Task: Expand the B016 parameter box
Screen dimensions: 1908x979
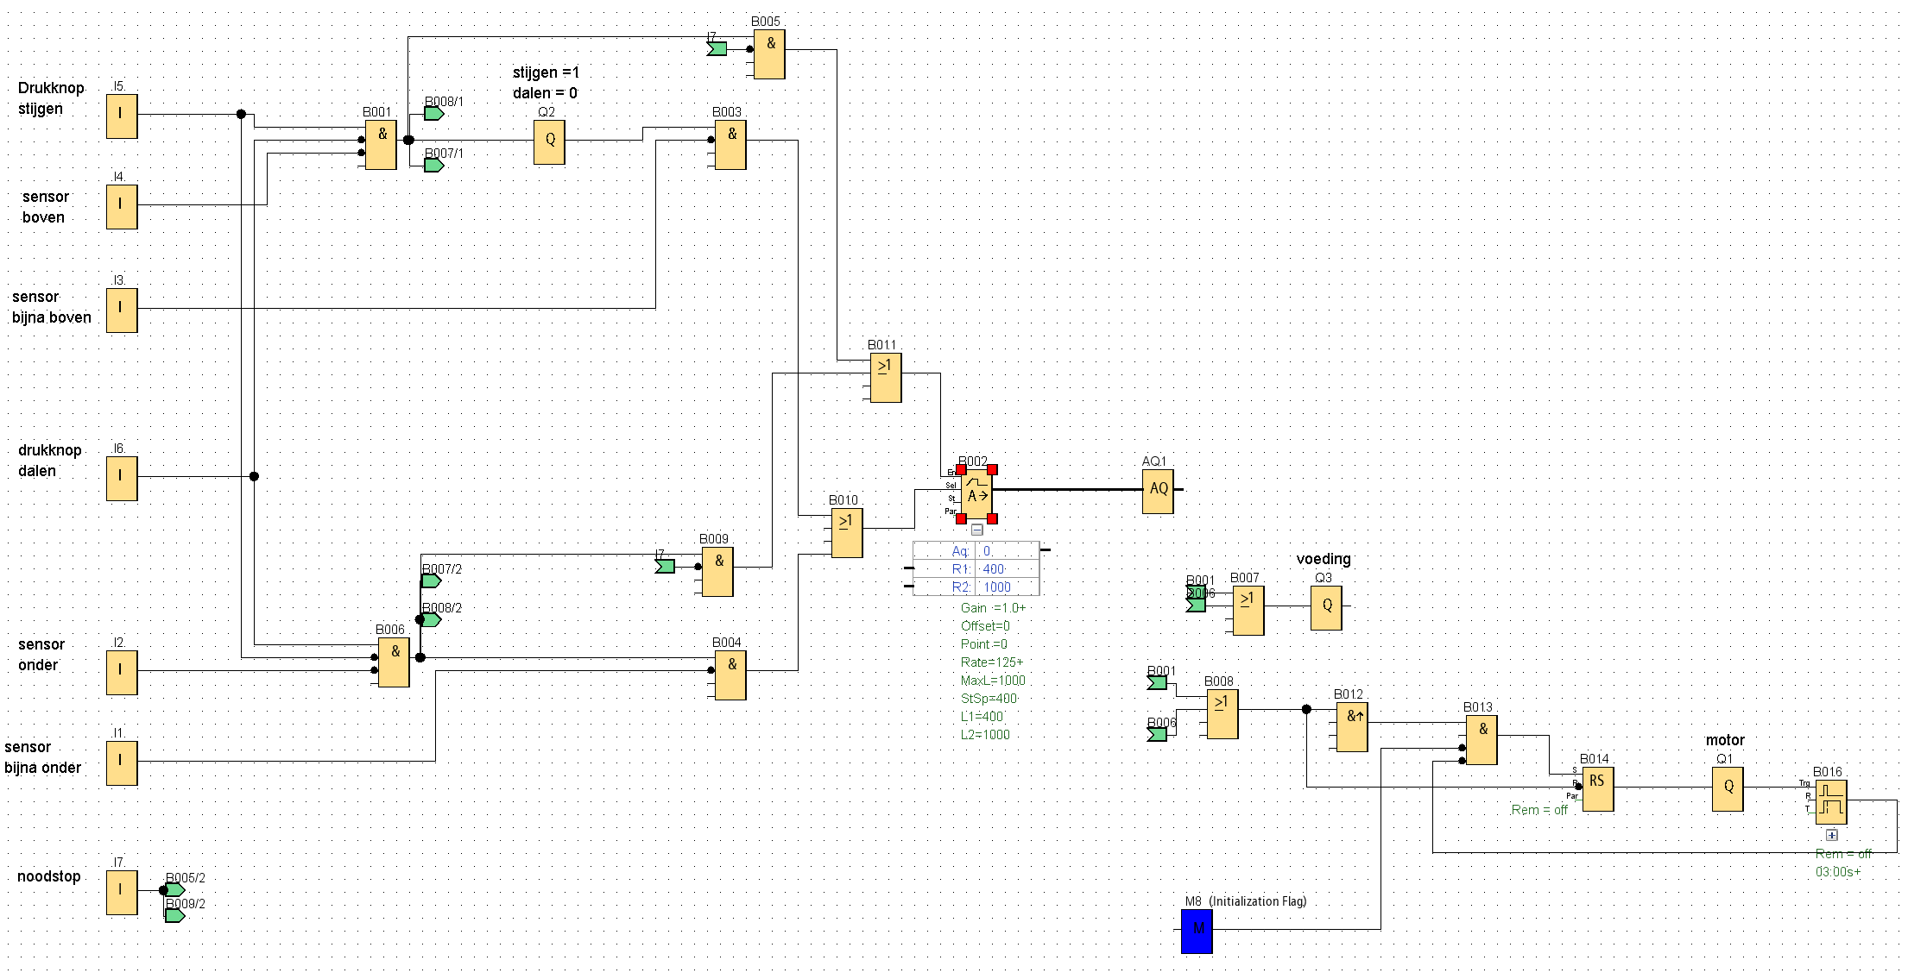Action: pyautogui.click(x=1831, y=835)
